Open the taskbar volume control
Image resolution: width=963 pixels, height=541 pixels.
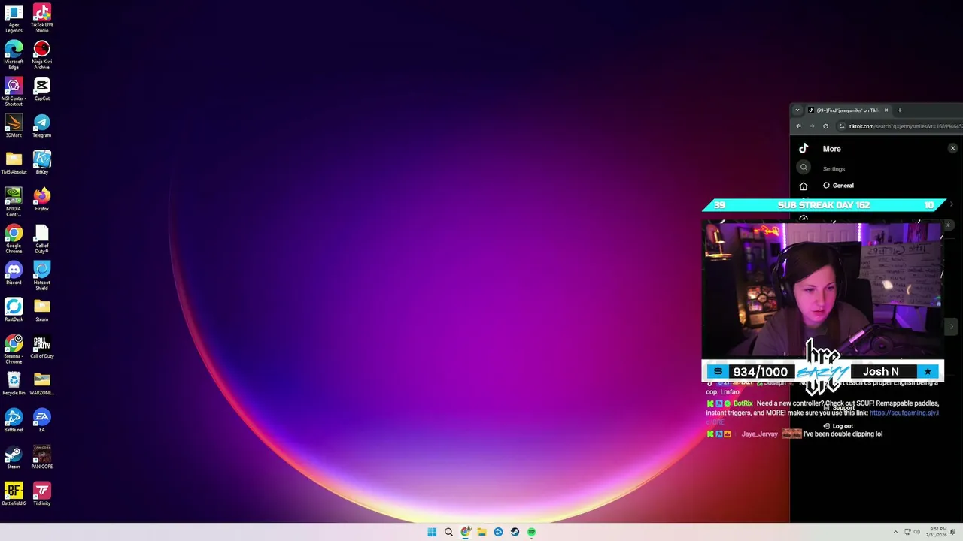tap(916, 532)
